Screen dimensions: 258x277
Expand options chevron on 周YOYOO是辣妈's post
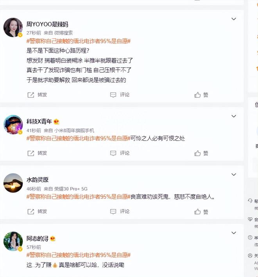click(x=234, y=19)
